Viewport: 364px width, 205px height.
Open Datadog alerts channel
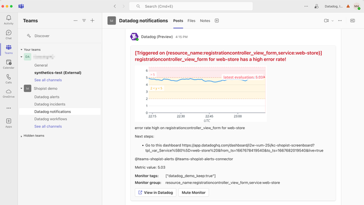point(47,97)
